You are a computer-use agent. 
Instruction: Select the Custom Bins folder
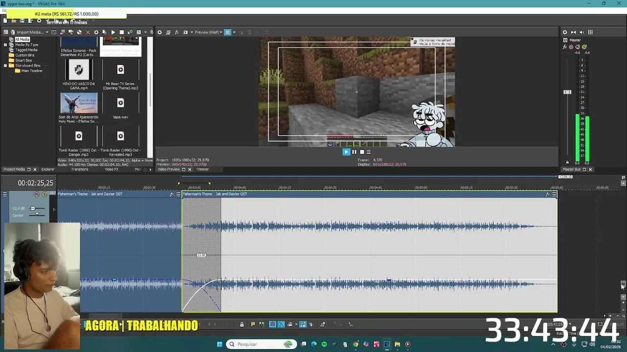[x=24, y=55]
